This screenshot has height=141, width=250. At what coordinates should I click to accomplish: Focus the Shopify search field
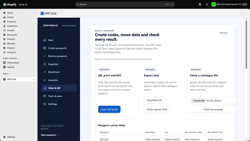pos(125,4)
